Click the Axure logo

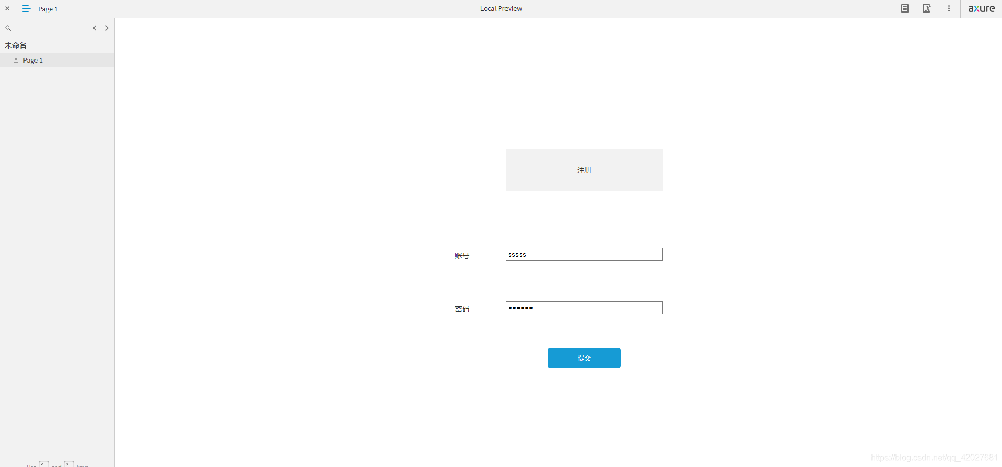point(981,8)
